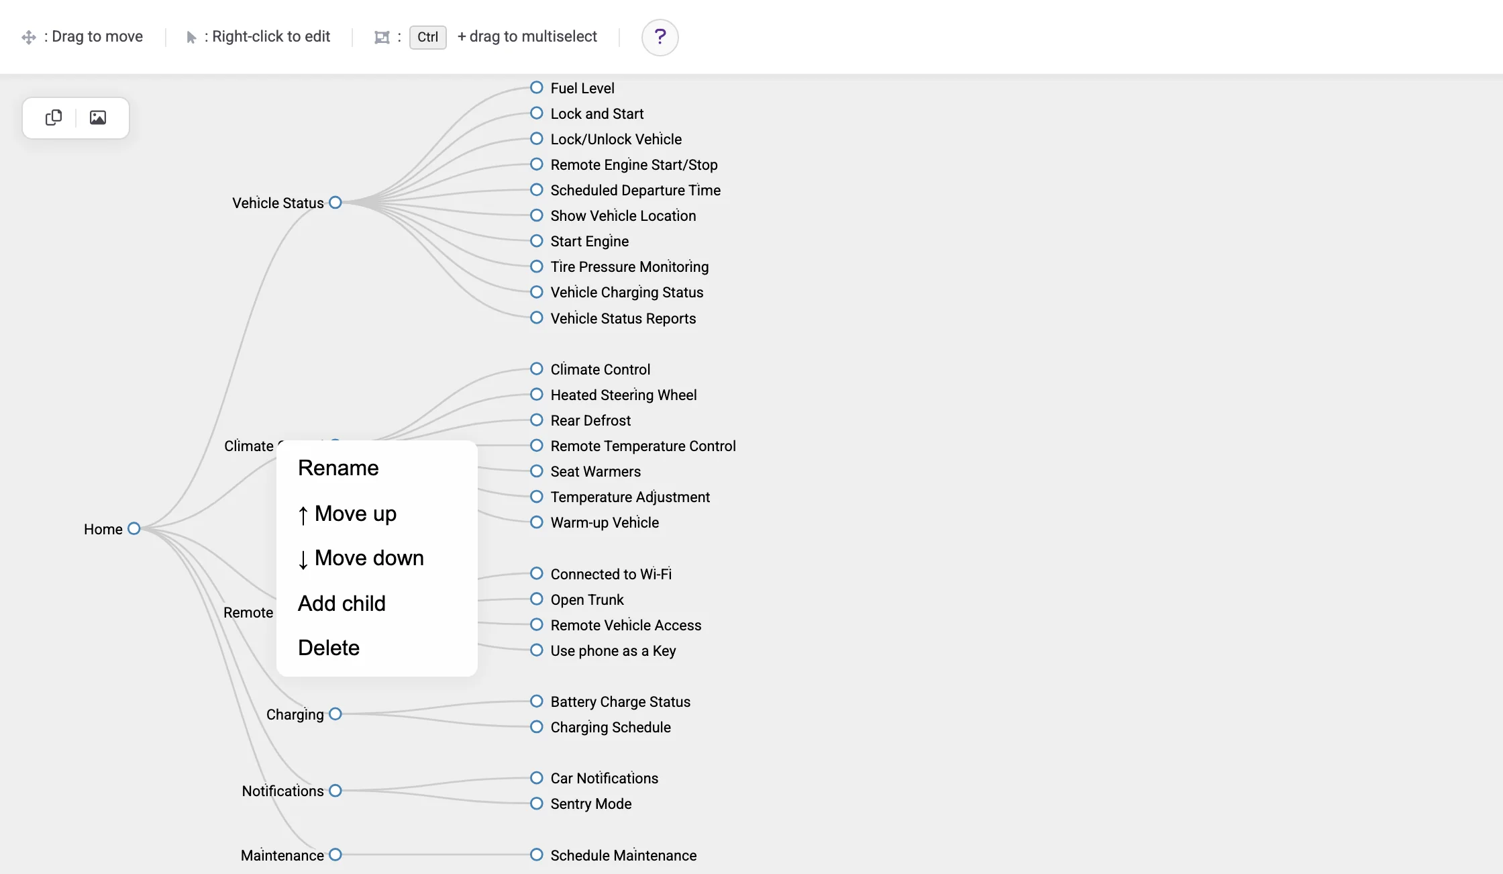
Task: Select the Vehicle Status label text
Action: [x=278, y=203]
